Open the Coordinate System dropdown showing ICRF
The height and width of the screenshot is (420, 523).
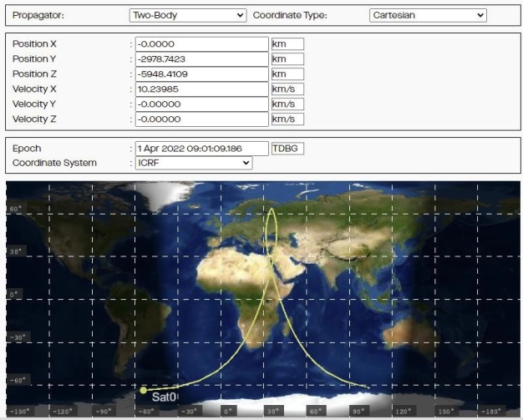coord(193,163)
